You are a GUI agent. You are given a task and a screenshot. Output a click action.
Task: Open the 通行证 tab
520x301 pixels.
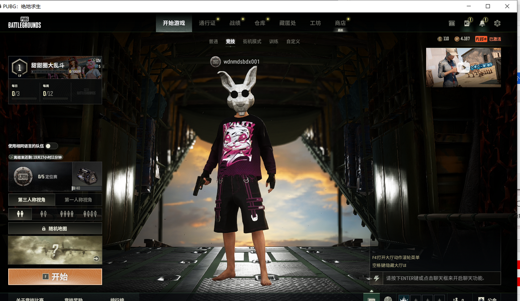pyautogui.click(x=207, y=23)
